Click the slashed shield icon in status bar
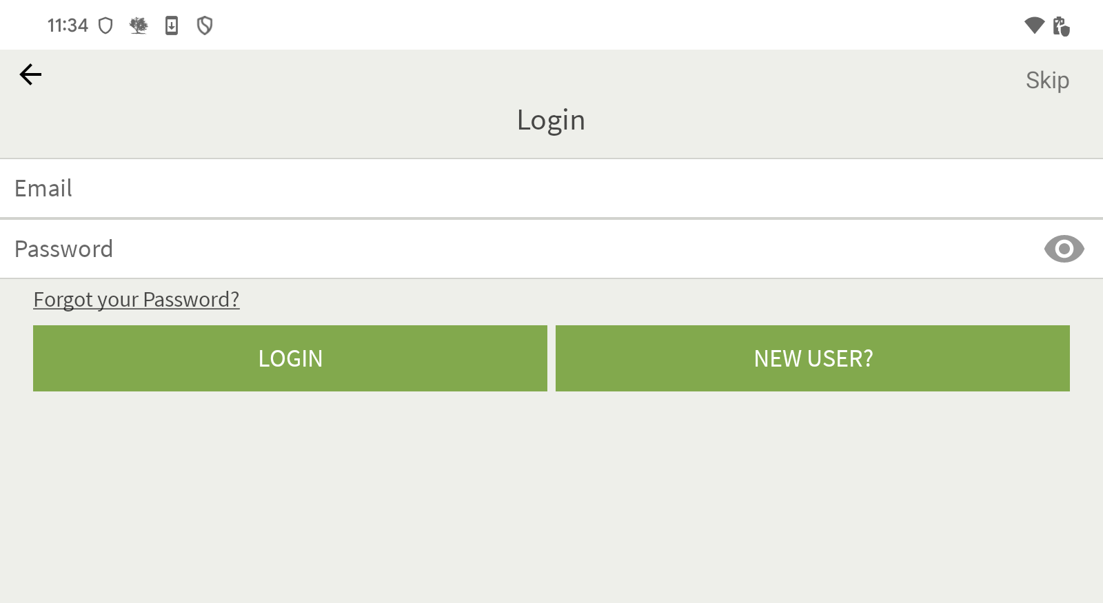The height and width of the screenshot is (603, 1103). click(x=205, y=26)
